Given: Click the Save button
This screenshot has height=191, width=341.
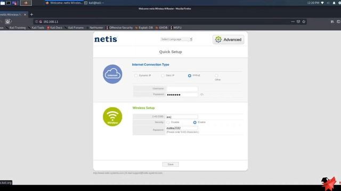Looking at the screenshot, I should [x=170, y=164].
